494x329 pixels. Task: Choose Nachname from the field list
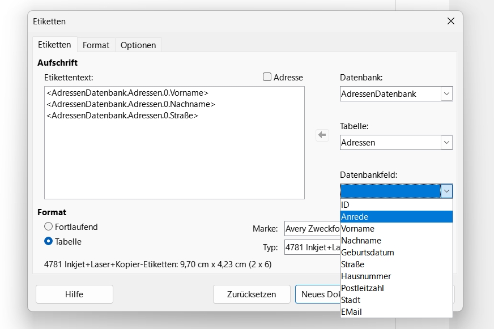397,241
